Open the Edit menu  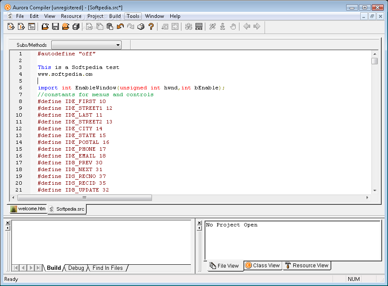34,16
